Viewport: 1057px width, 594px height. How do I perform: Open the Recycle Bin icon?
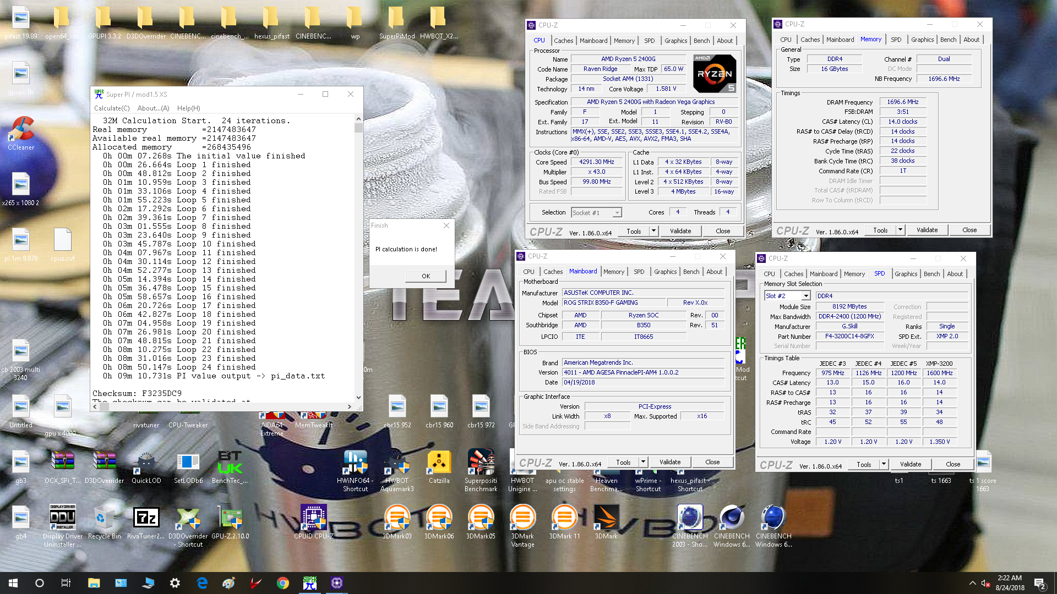click(x=104, y=521)
